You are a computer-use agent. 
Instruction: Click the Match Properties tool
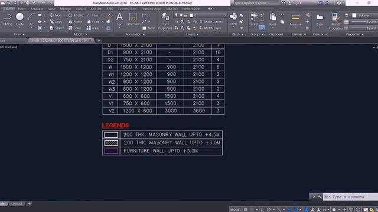336,22
